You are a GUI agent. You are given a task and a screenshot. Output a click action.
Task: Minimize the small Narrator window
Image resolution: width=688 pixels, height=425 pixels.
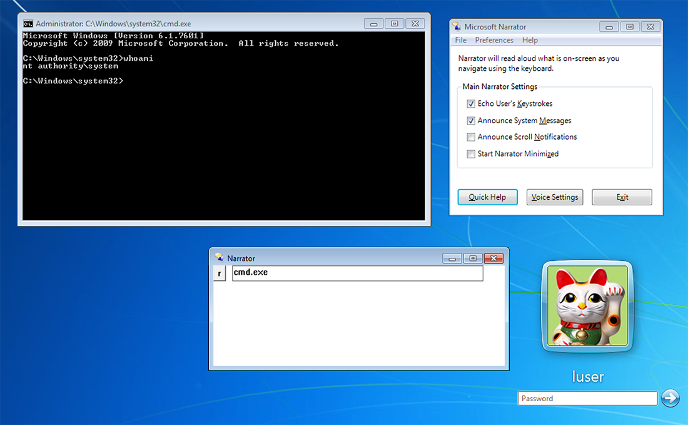[x=452, y=259]
